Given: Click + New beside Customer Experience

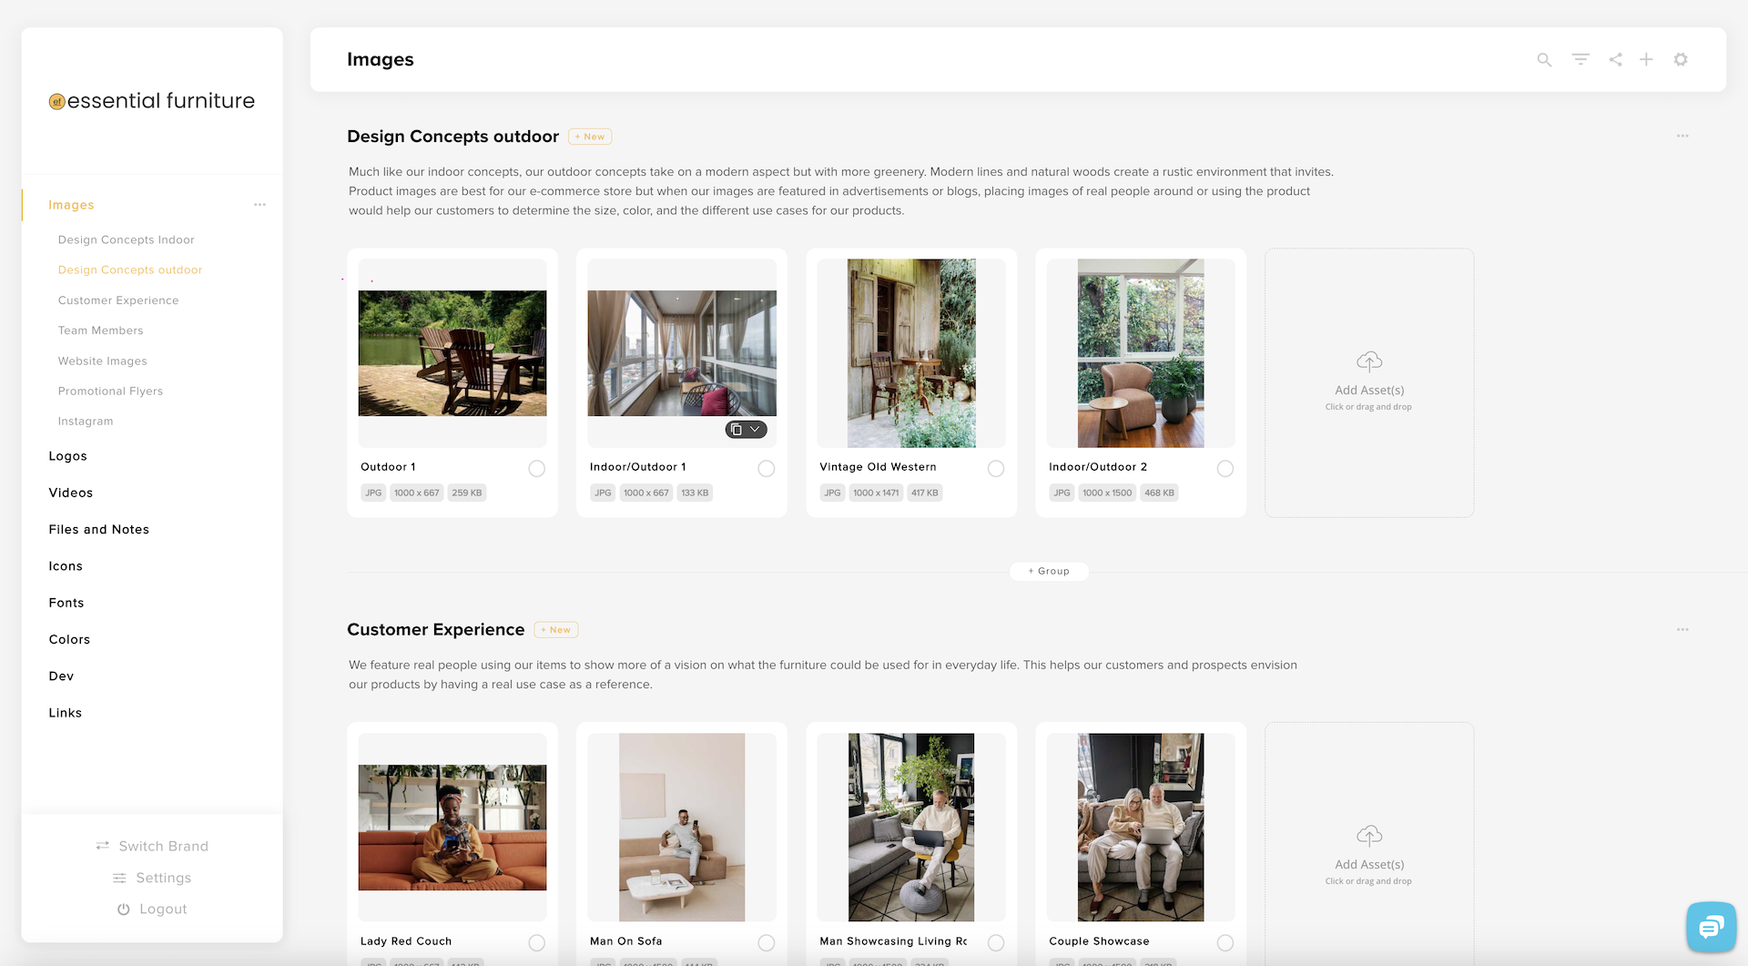Looking at the screenshot, I should coord(555,629).
